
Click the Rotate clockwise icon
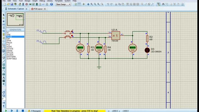pos(3,92)
